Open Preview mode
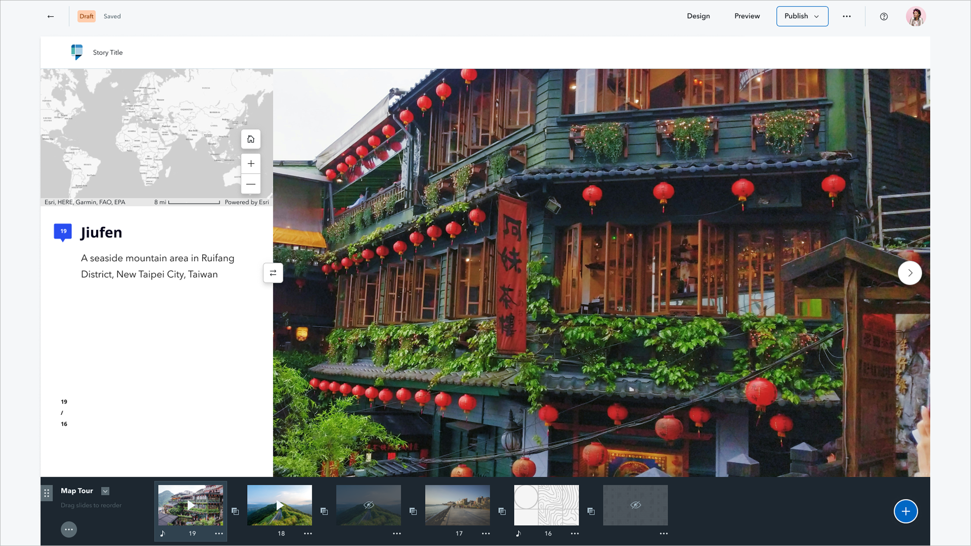This screenshot has height=546, width=971. [747, 16]
